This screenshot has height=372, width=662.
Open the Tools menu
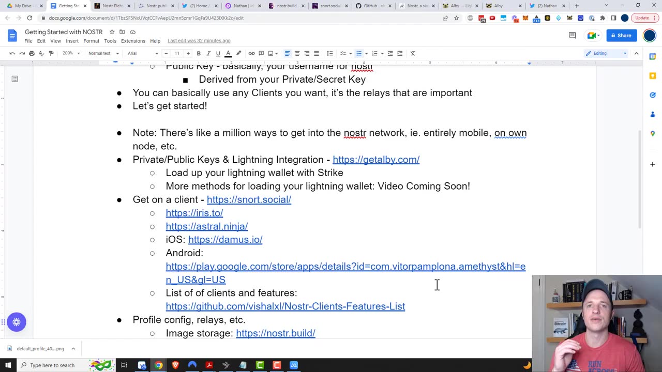pyautogui.click(x=110, y=41)
